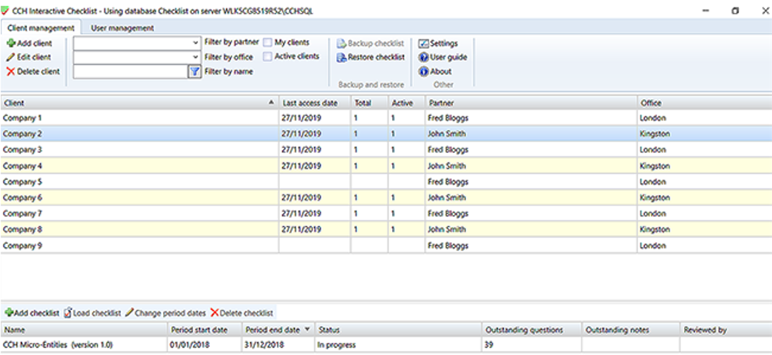Image resolution: width=772 pixels, height=355 pixels.
Task: Expand the Filter by office dropdown
Action: point(195,57)
